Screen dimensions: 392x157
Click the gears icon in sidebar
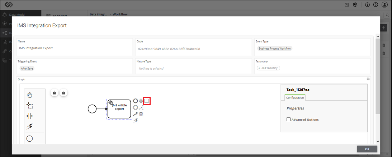pyautogui.click(x=4, y=51)
